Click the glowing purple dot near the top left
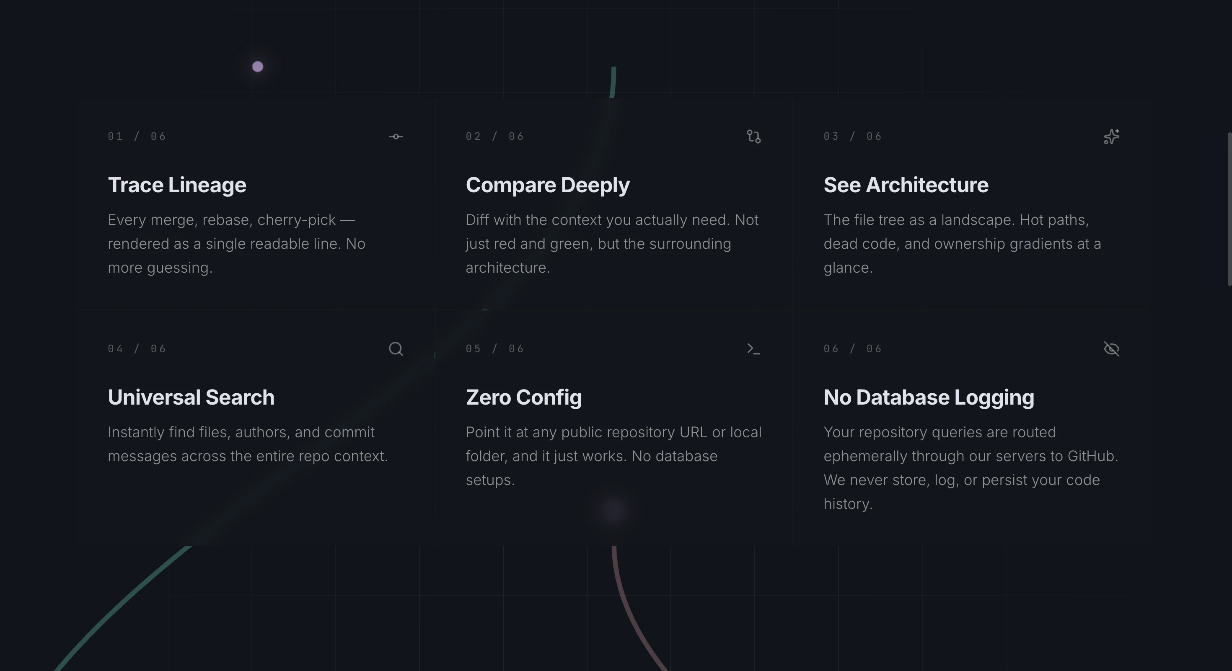This screenshot has height=671, width=1232. tap(258, 67)
